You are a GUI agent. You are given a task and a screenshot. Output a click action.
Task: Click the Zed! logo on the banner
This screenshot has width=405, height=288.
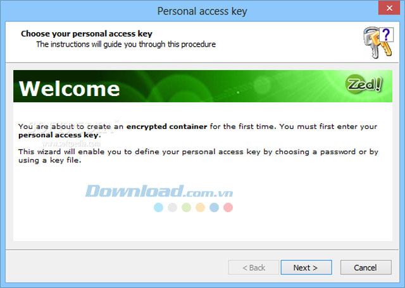click(x=364, y=84)
